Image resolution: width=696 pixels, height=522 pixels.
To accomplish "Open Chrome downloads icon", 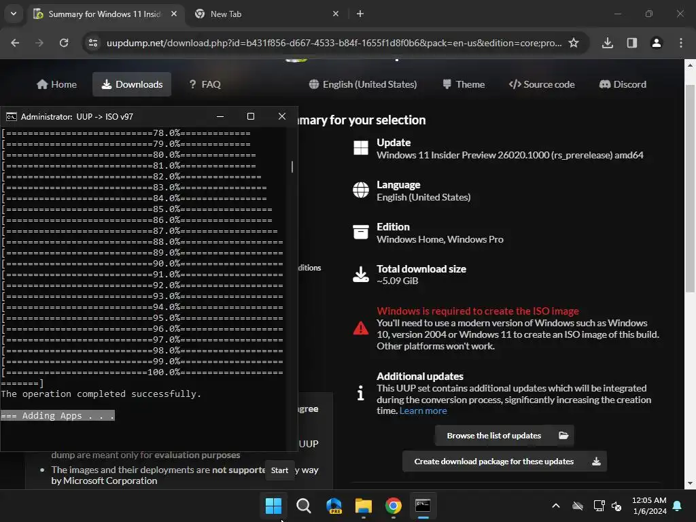I will pos(608,43).
